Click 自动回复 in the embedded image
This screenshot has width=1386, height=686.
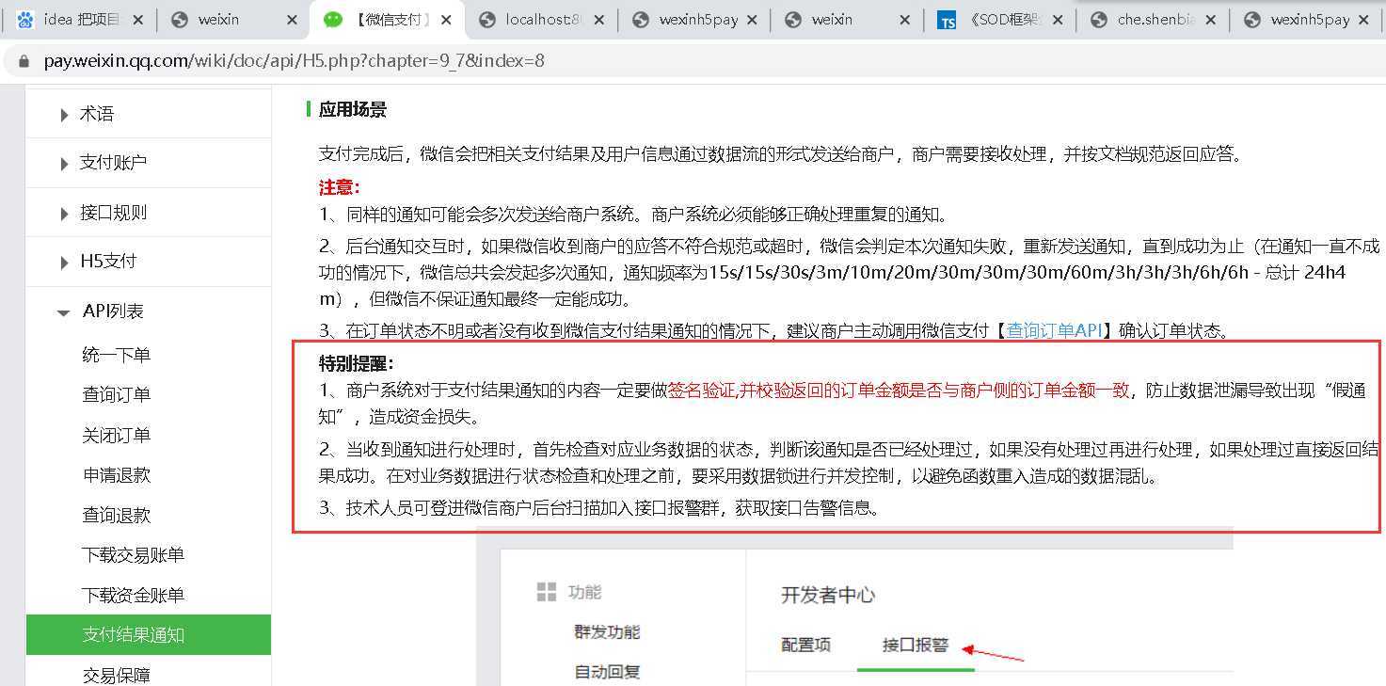click(608, 672)
